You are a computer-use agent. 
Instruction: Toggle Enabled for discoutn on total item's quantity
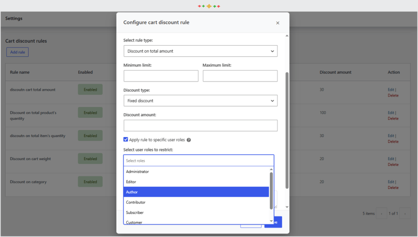coord(90,136)
